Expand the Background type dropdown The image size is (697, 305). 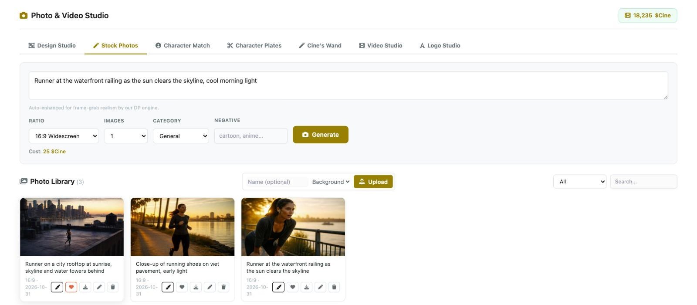coord(331,182)
